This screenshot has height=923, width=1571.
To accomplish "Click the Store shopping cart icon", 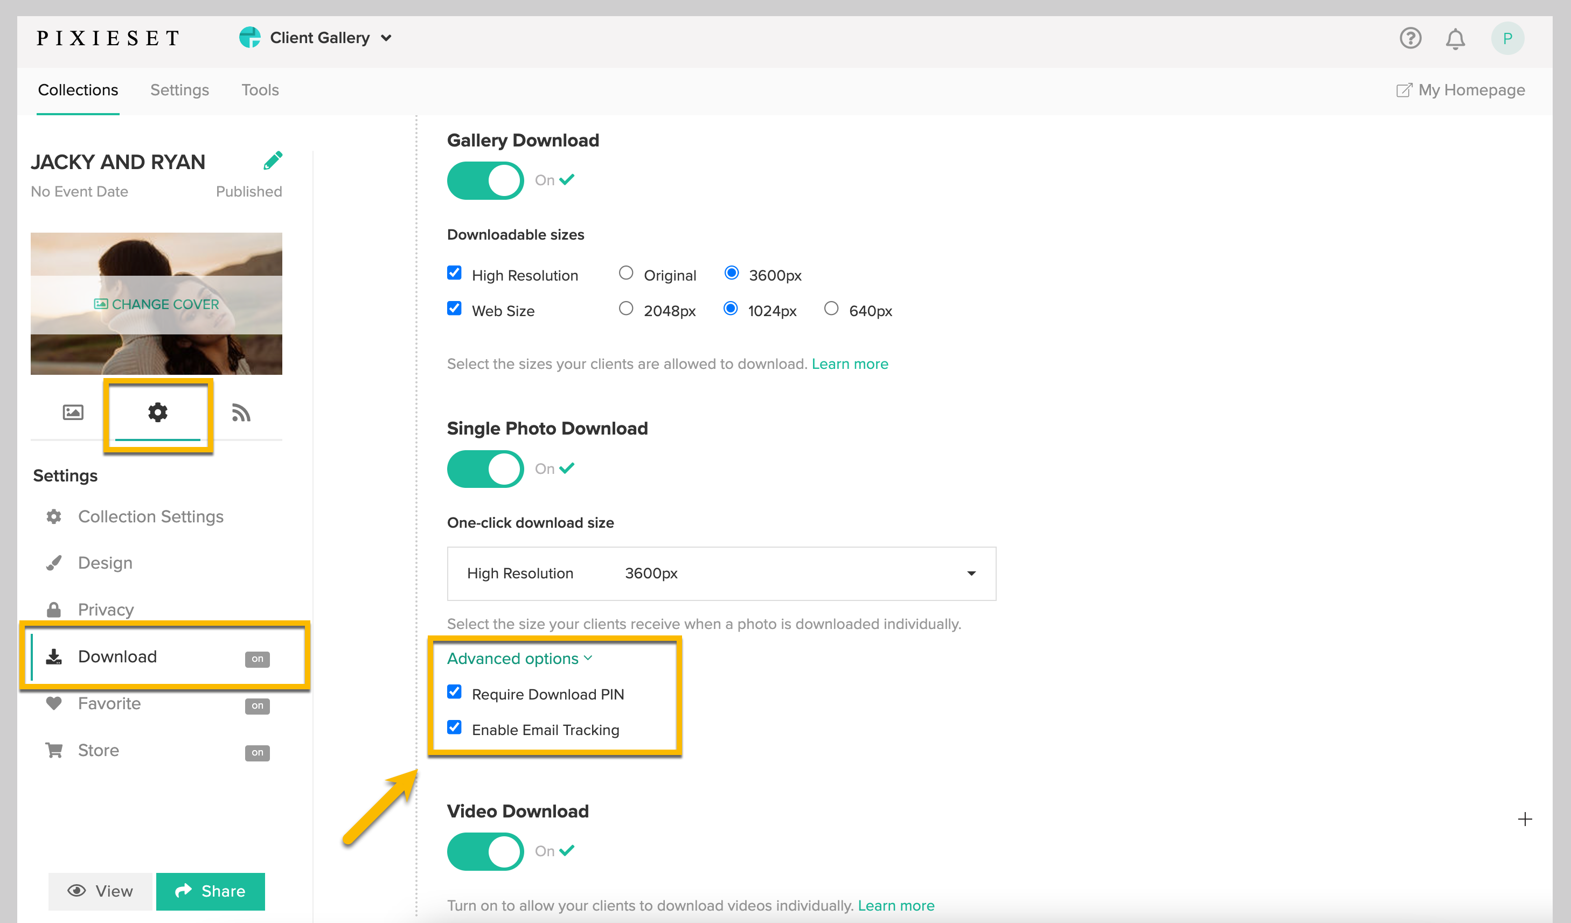I will pyautogui.click(x=54, y=750).
